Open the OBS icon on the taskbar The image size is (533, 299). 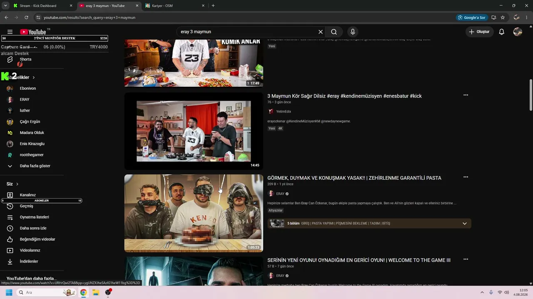[108, 292]
